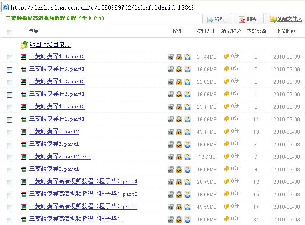Click the folder-up icon next to 返回上级目录
305x225 pixels.
point(25,45)
